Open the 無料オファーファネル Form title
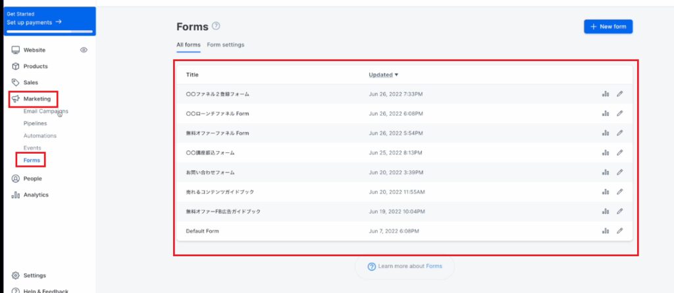674x293 pixels. pos(217,133)
